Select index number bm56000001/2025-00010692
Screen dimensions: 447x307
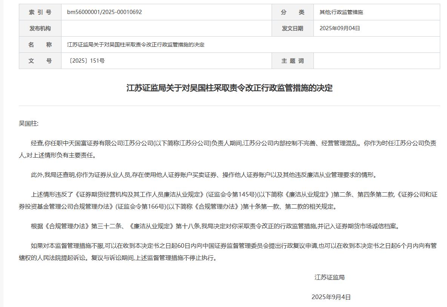click(104, 12)
